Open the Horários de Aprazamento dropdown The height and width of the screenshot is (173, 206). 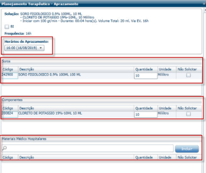pyautogui.click(x=24, y=48)
